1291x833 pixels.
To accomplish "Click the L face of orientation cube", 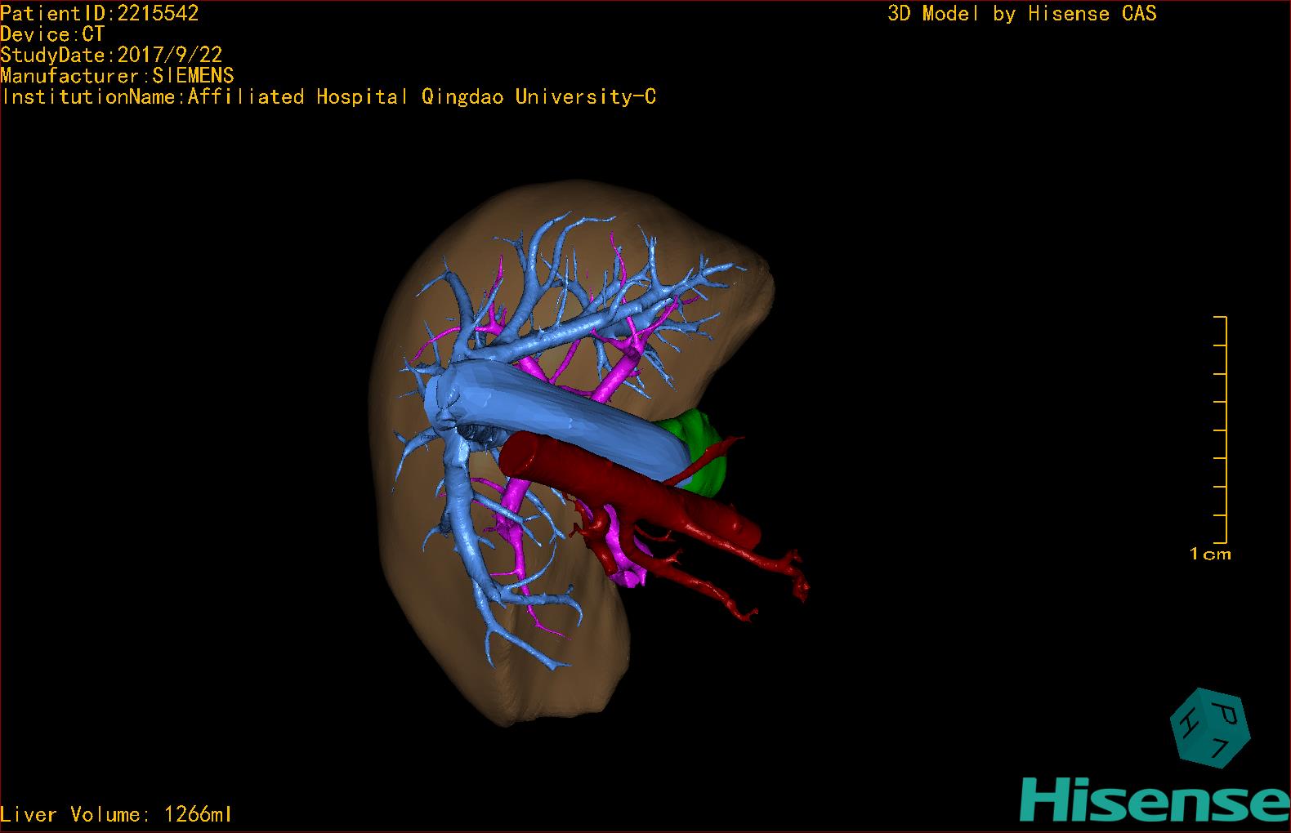I will [1219, 747].
